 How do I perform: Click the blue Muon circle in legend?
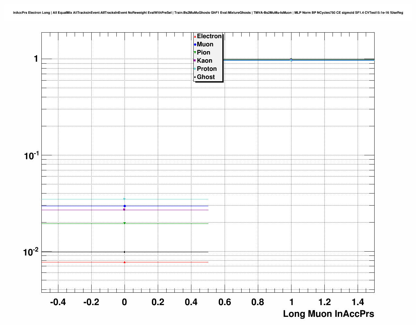tap(195, 44)
